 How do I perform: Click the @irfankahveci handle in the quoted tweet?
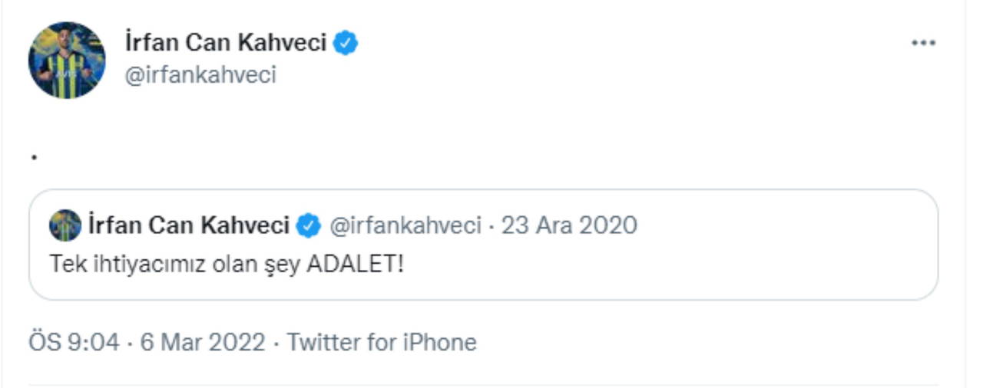tap(405, 225)
